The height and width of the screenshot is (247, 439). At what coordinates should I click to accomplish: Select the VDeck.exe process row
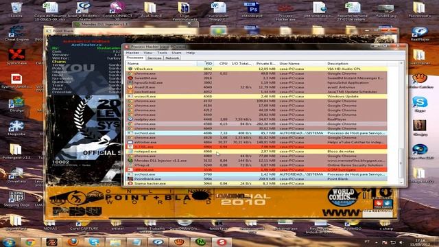[257, 69]
